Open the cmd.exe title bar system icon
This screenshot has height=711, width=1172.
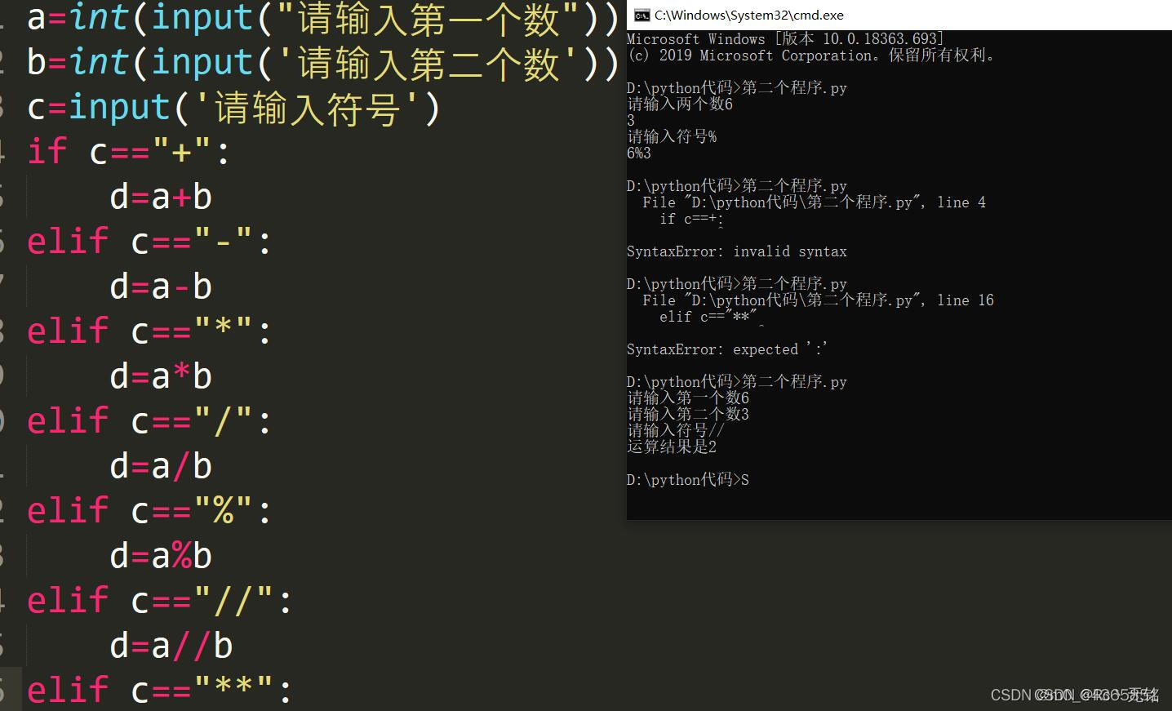(641, 15)
